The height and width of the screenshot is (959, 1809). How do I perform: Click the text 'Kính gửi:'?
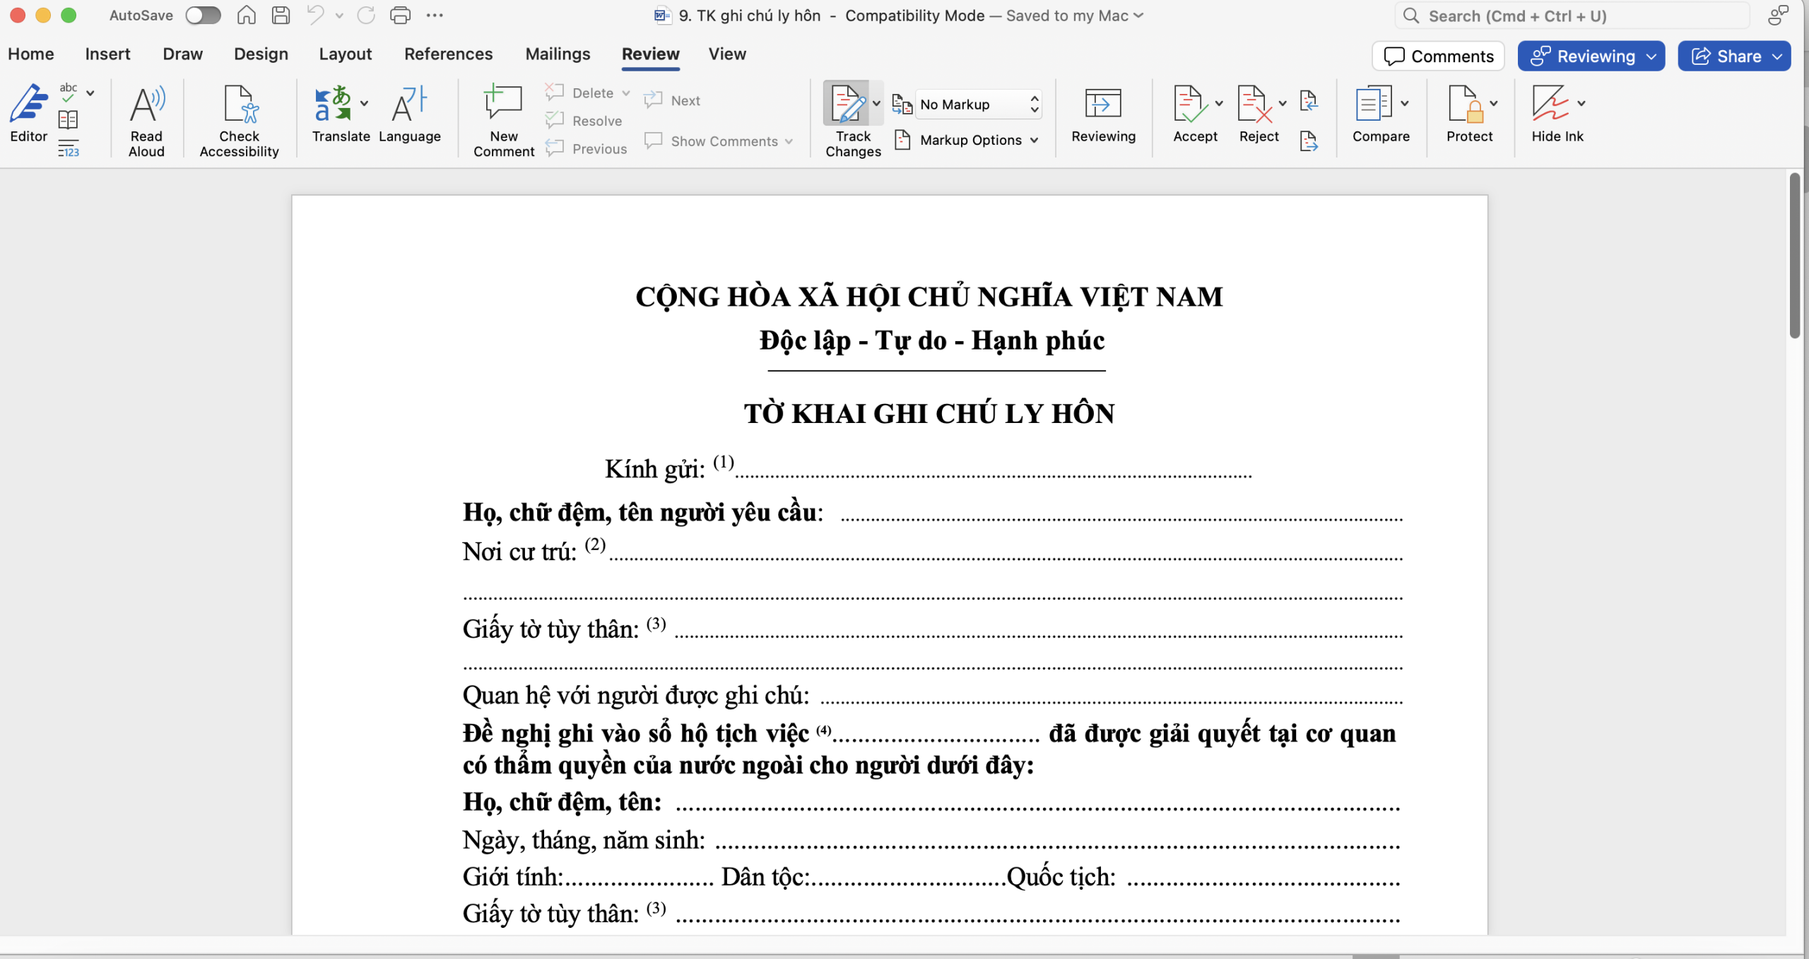pos(654,469)
